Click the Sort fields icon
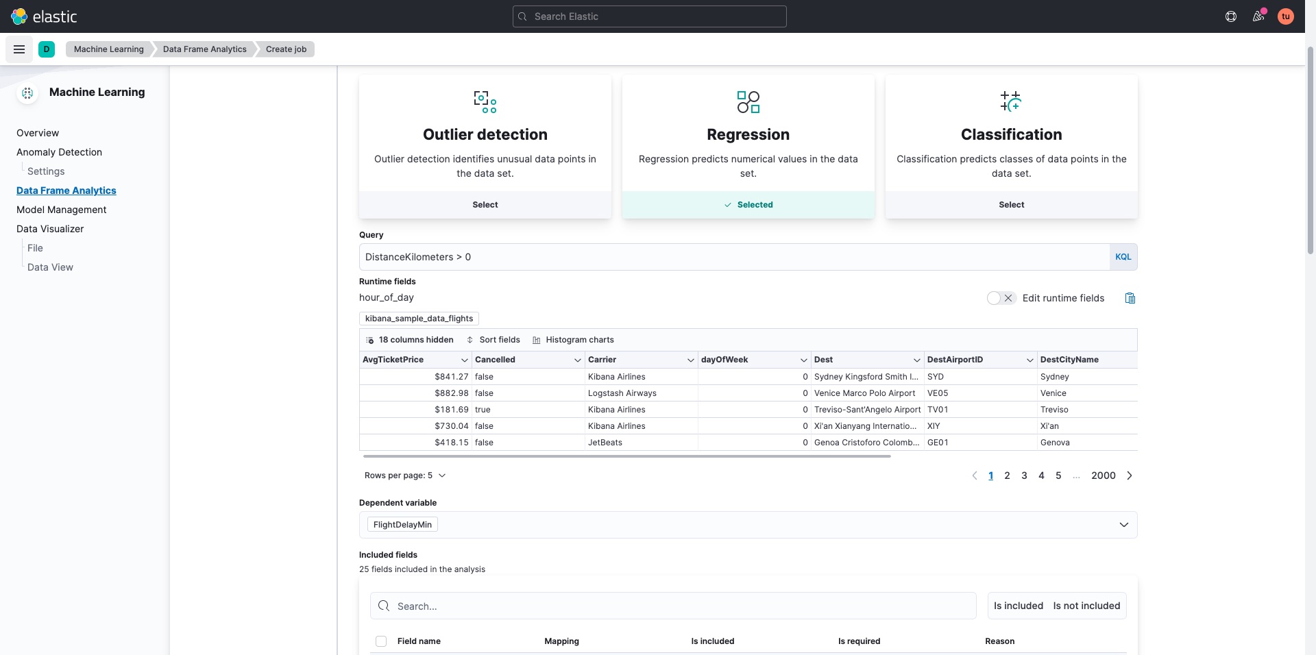 (493, 339)
